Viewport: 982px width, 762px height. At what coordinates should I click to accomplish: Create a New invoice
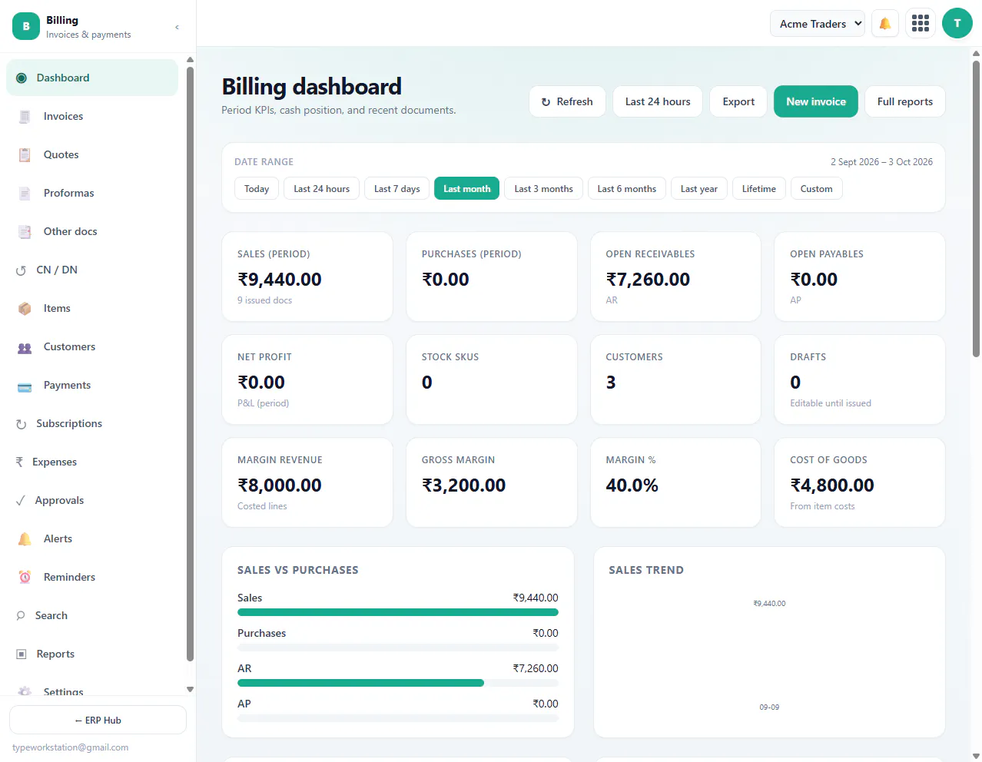tap(816, 101)
